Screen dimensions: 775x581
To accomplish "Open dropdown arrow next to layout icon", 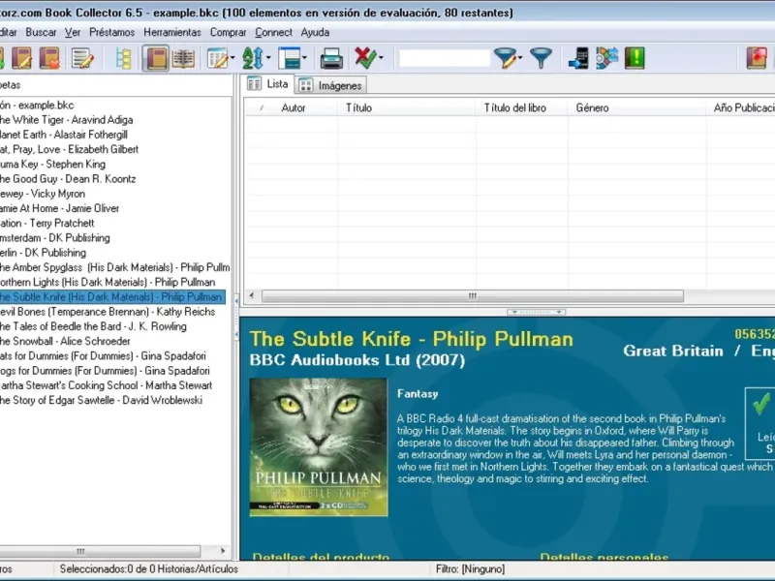I will [x=304, y=58].
